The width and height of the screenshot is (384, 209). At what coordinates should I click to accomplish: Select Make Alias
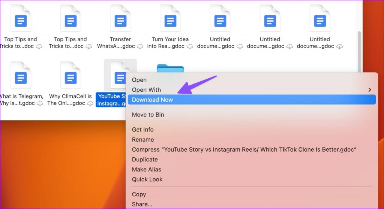(252, 169)
